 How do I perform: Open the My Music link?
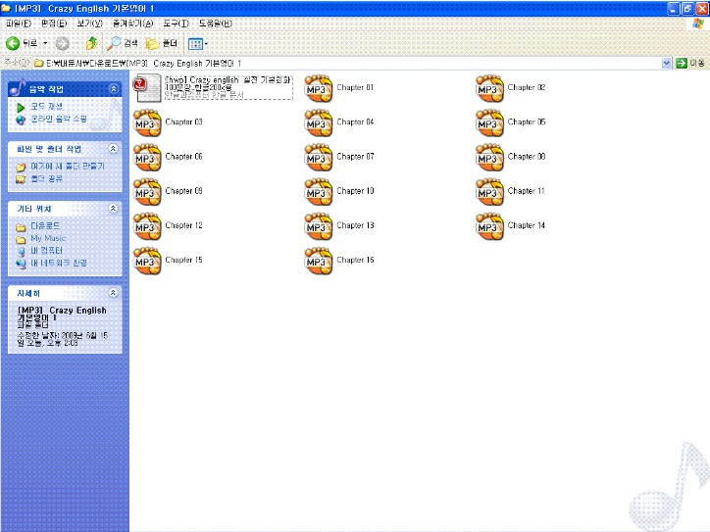pyautogui.click(x=48, y=238)
